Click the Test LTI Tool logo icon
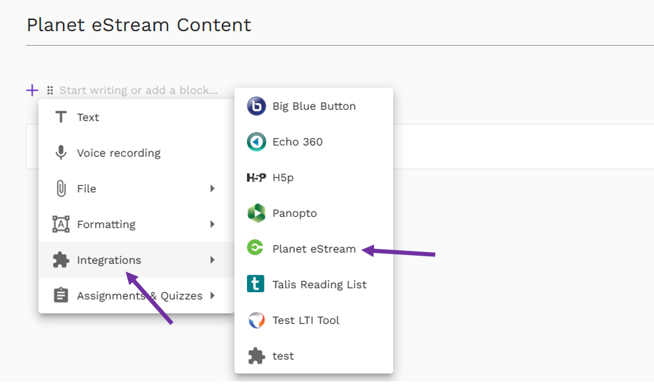 point(256,320)
